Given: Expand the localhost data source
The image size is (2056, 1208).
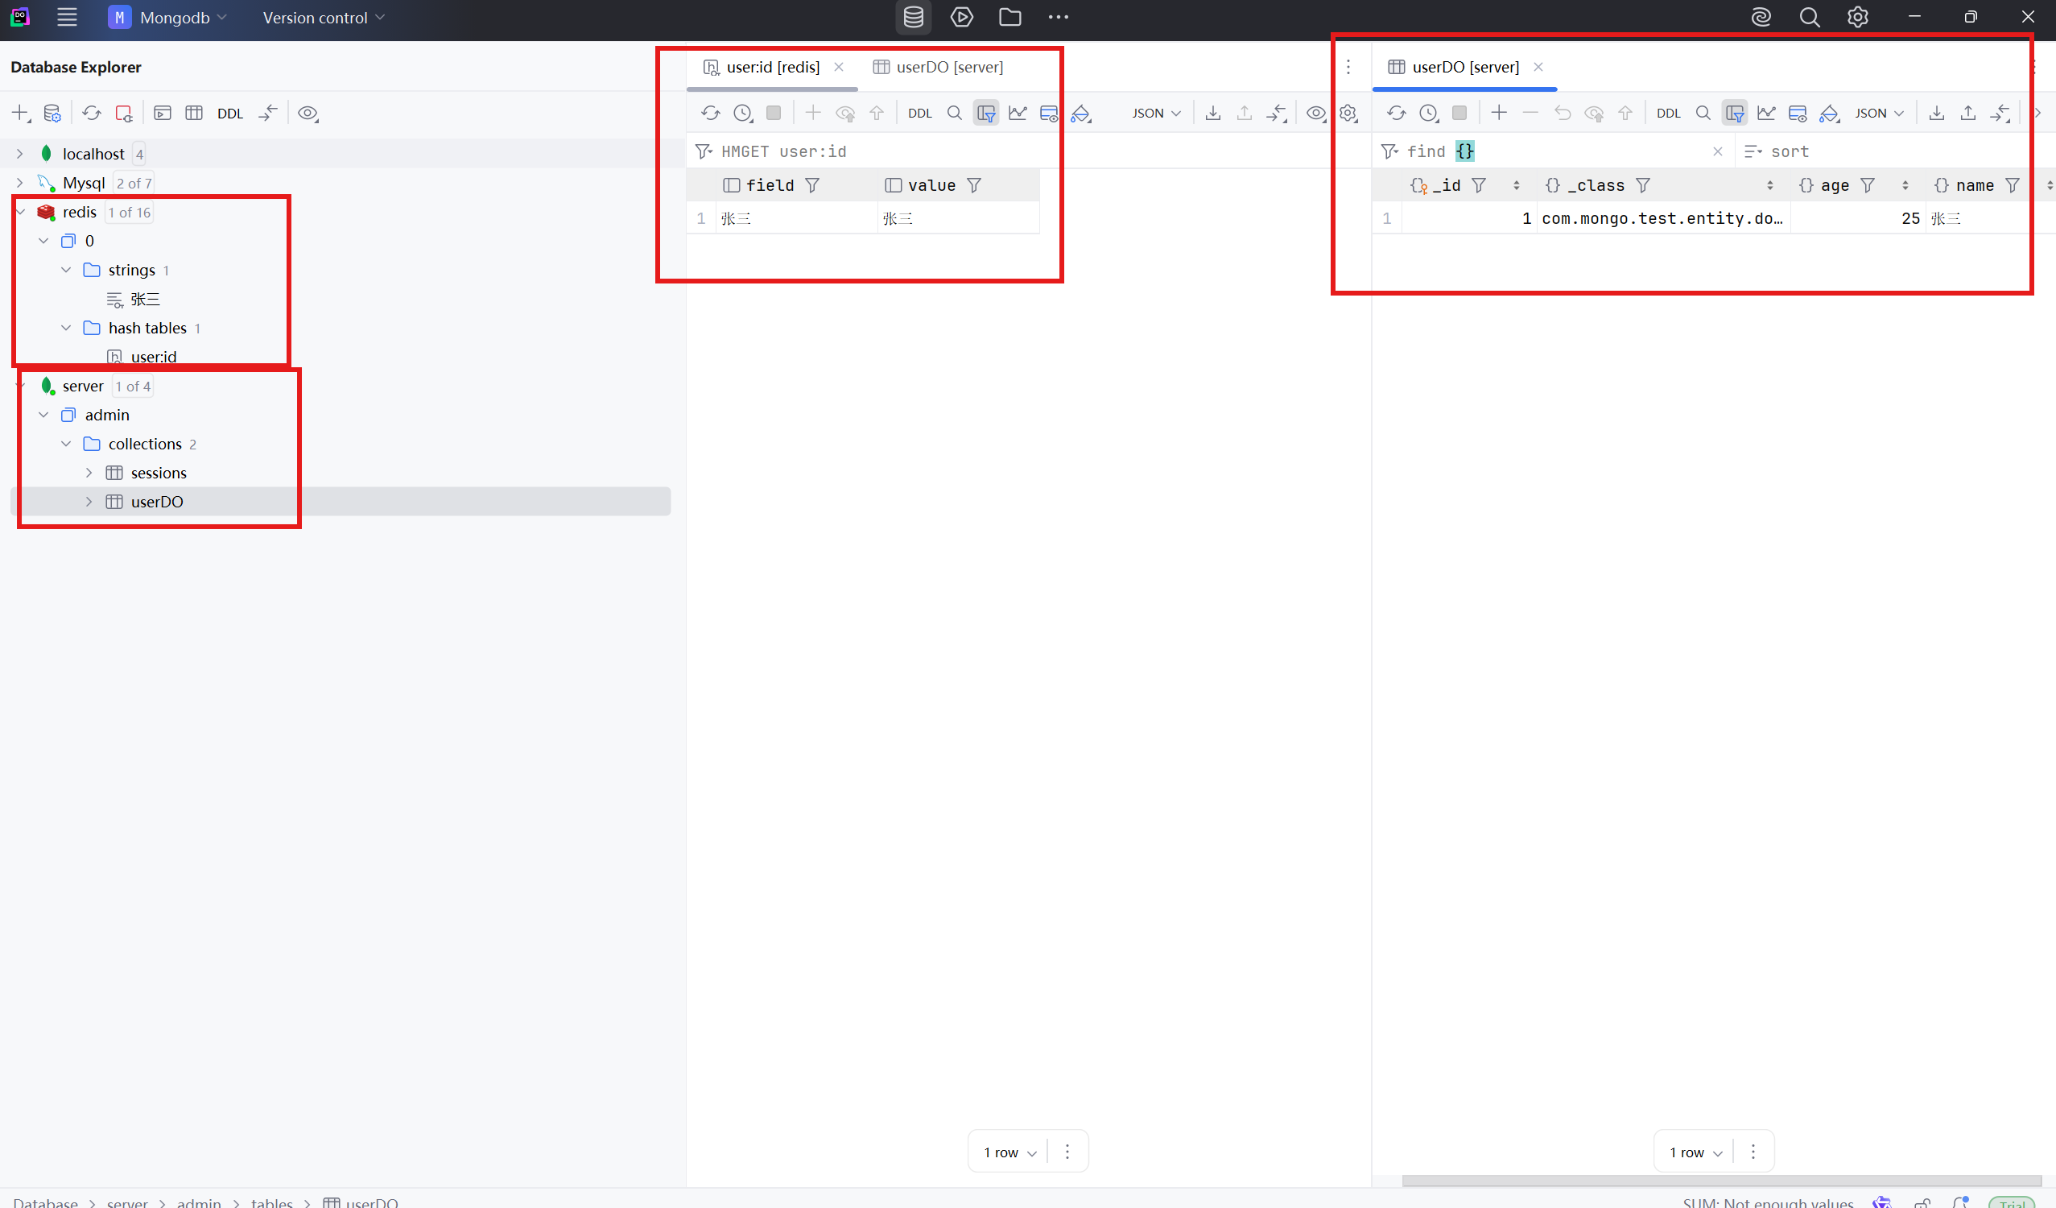Looking at the screenshot, I should [19, 154].
